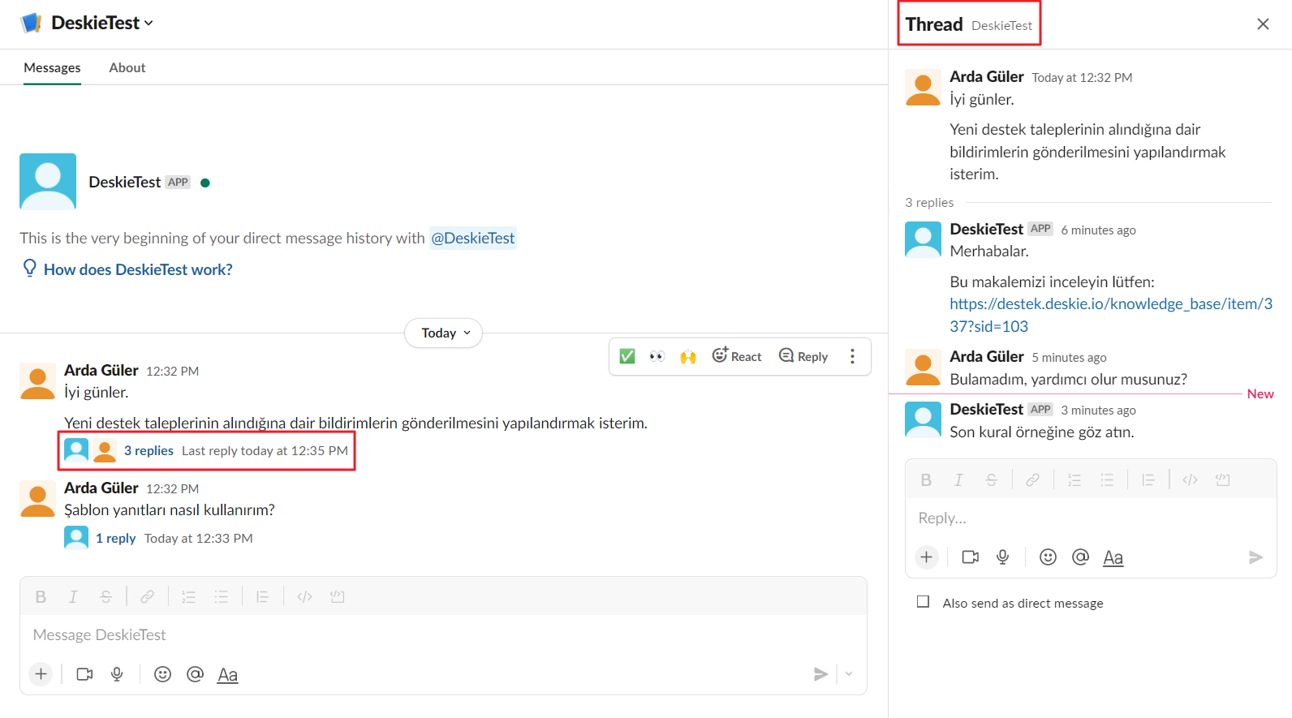Viewport: 1292px width, 718px height.
Task: Close the Thread panel
Action: click(1263, 24)
